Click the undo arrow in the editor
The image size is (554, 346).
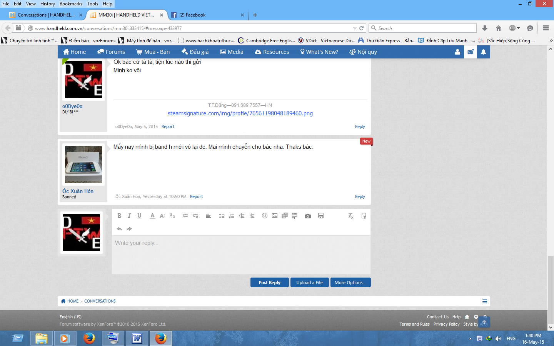pos(119,229)
